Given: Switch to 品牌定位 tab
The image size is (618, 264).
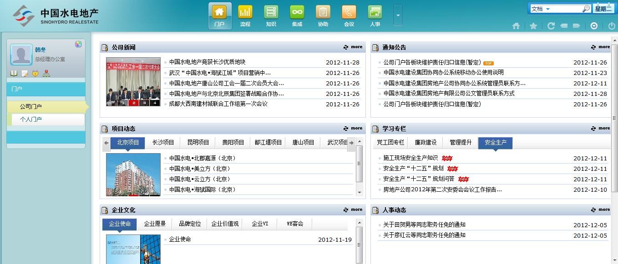Looking at the screenshot, I should (190, 224).
